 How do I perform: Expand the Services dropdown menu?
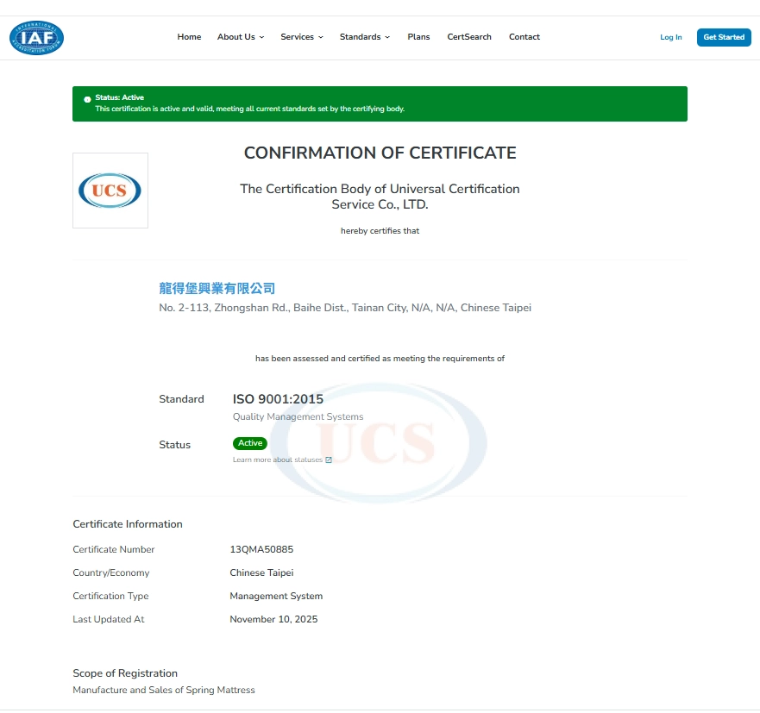click(301, 37)
